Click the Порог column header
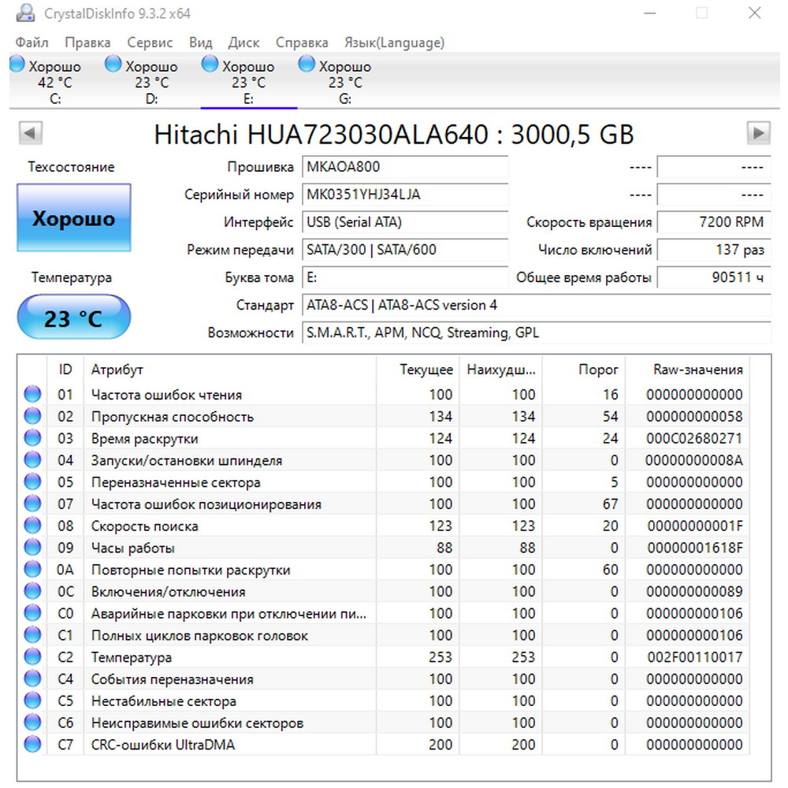 [583, 370]
